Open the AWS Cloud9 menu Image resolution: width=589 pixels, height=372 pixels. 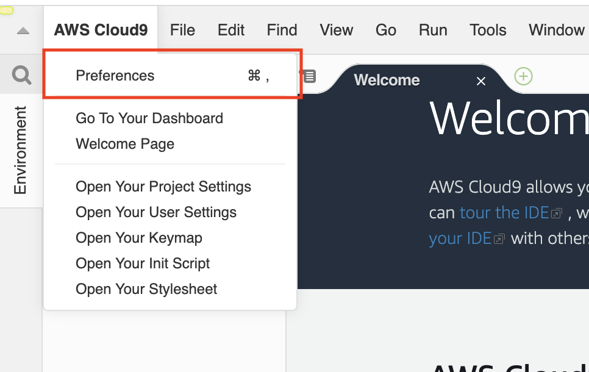[x=101, y=30]
